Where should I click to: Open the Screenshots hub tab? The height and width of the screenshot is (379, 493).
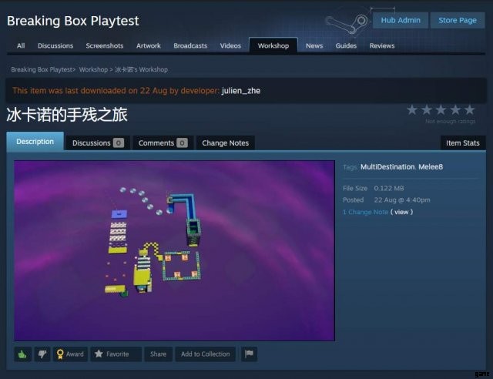(105, 45)
